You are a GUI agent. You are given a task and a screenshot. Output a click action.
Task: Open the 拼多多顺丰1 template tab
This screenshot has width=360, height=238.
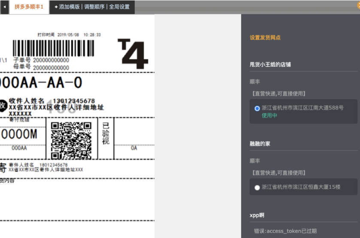pos(29,7)
